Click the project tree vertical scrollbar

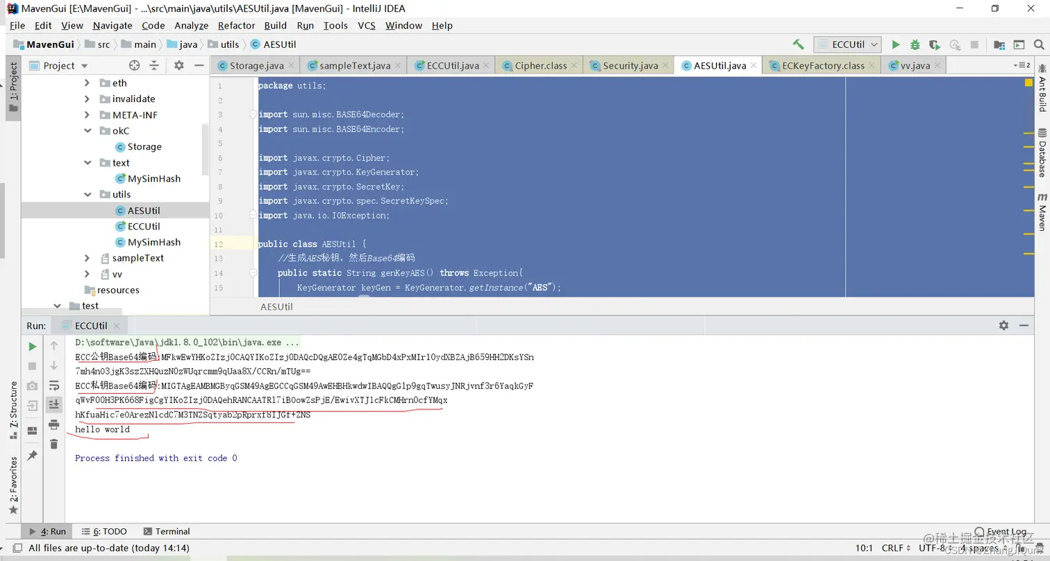pyautogui.click(x=206, y=149)
